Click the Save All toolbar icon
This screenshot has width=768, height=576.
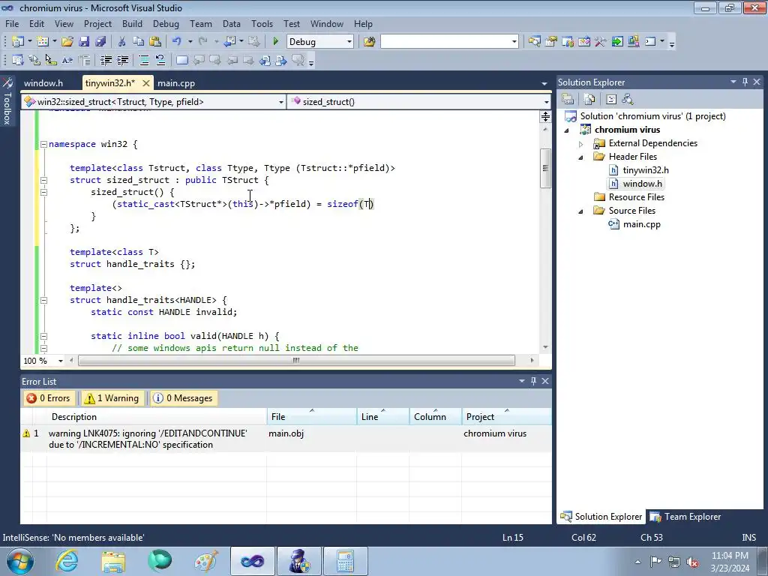(x=100, y=42)
